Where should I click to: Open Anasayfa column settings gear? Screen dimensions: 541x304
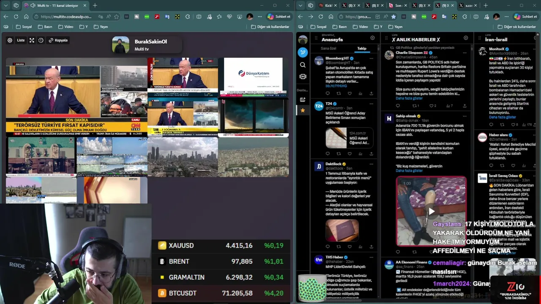[372, 38]
